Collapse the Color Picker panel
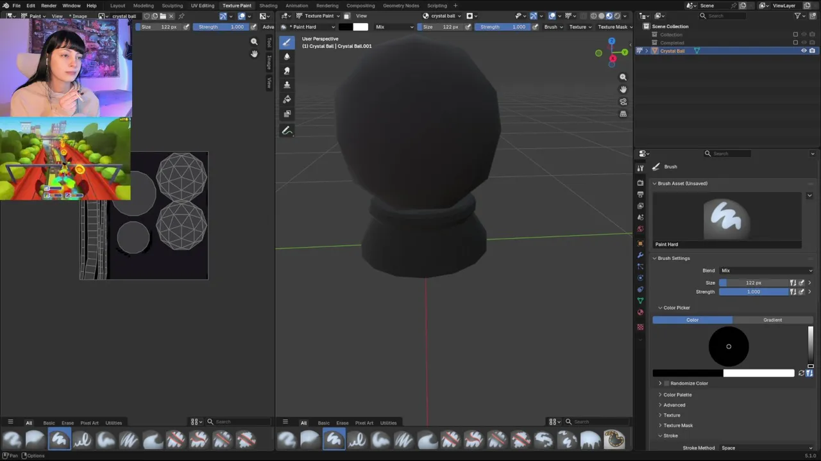This screenshot has height=461, width=821. [x=676, y=308]
